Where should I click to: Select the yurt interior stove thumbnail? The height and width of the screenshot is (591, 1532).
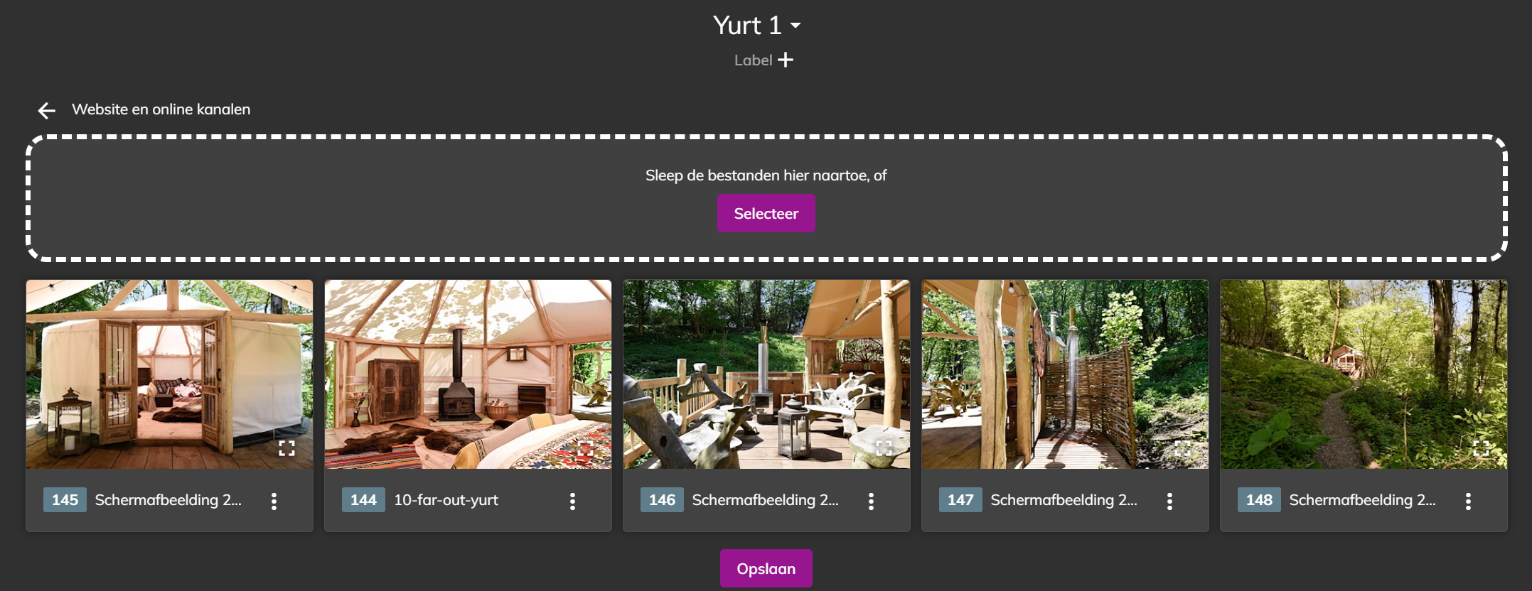[468, 374]
